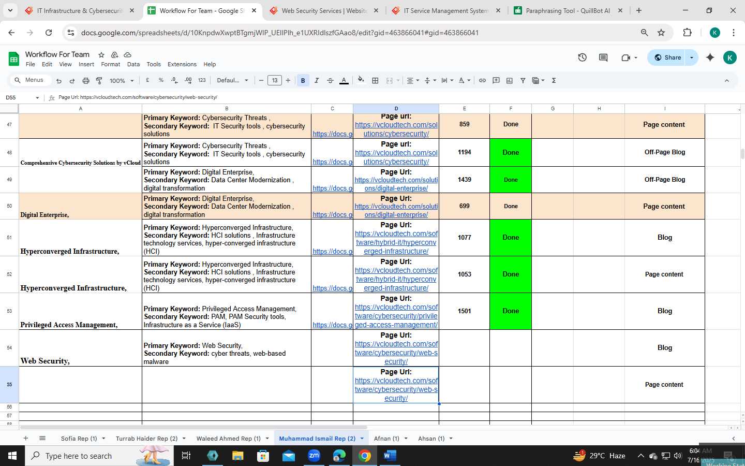This screenshot has height=466, width=745.
Task: Bookmark this page with star icon
Action: click(661, 33)
